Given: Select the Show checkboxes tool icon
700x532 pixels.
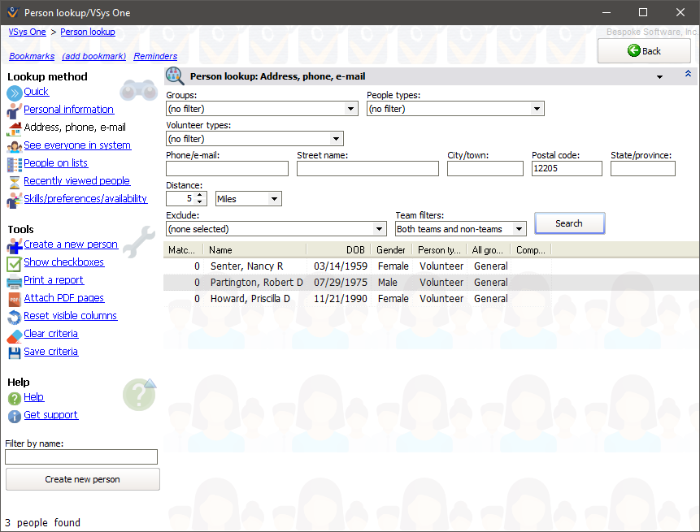Looking at the screenshot, I should point(12,262).
